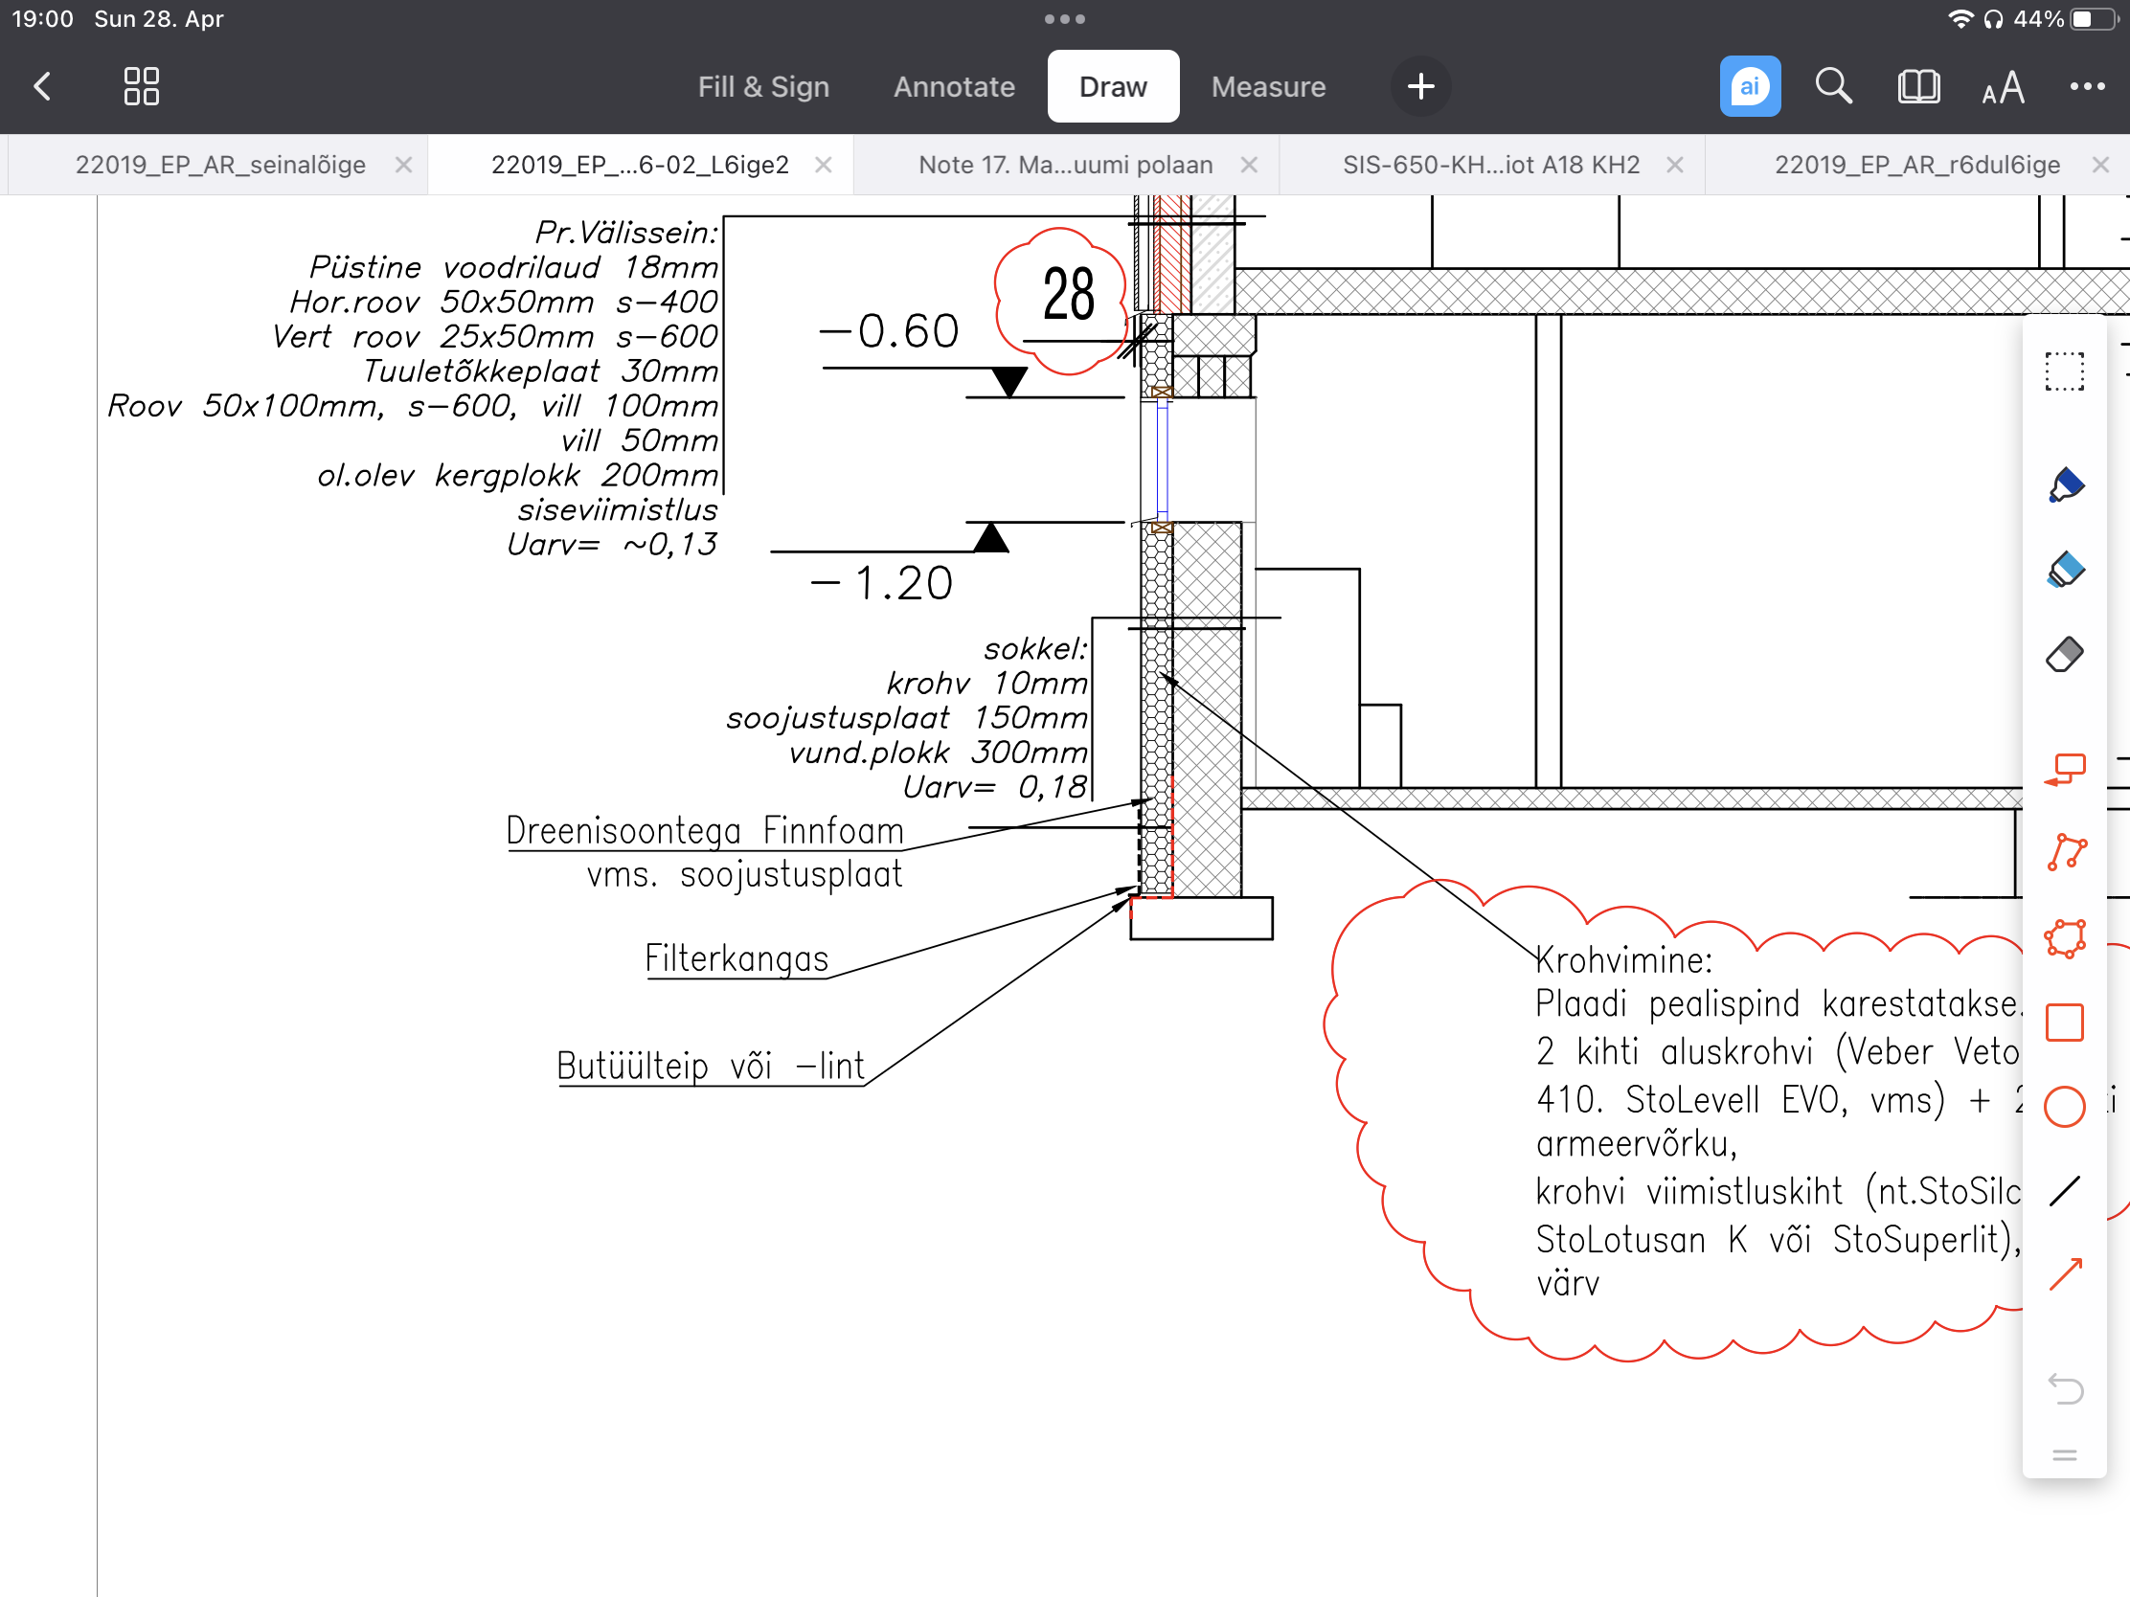Select the polygon shape tool
Image resolution: width=2130 pixels, height=1597 pixels.
[x=2065, y=938]
